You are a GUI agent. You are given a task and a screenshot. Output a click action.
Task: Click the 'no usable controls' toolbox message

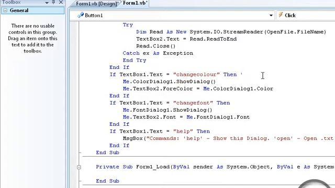[x=32, y=38]
